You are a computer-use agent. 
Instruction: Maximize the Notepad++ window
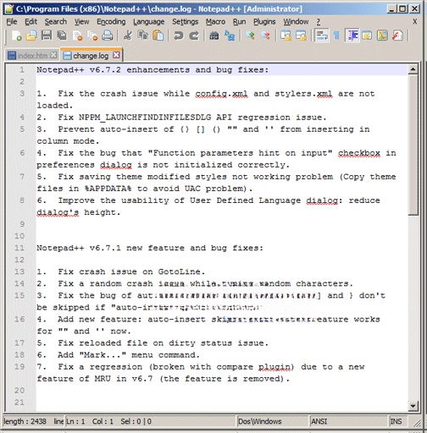click(402, 8)
